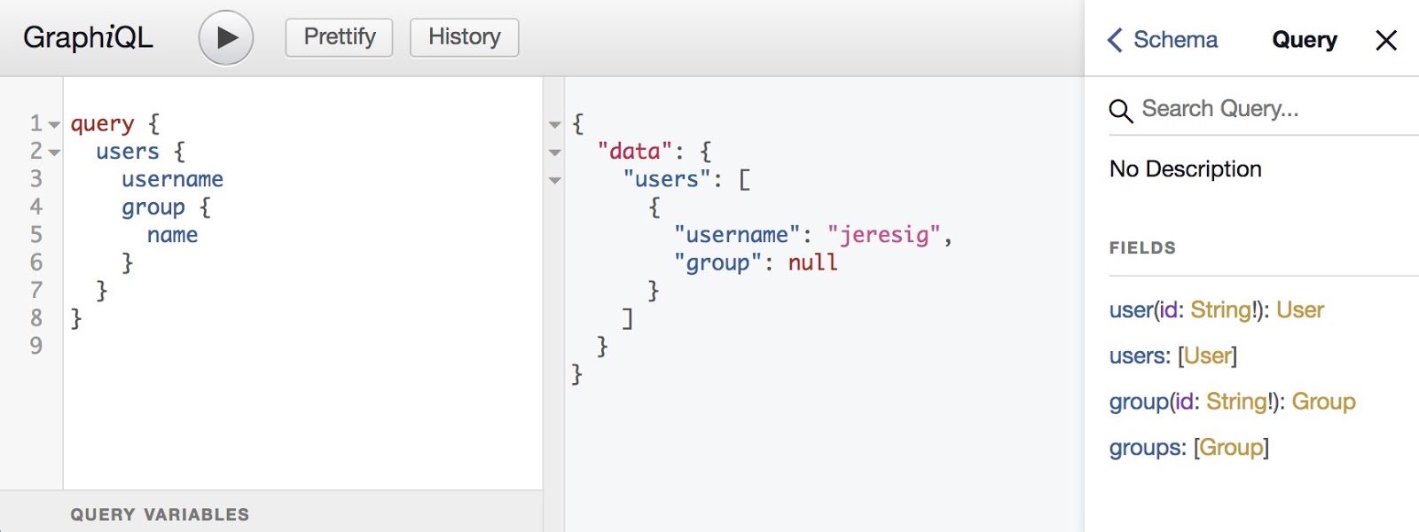Collapse the query block on line 1

coord(54,124)
